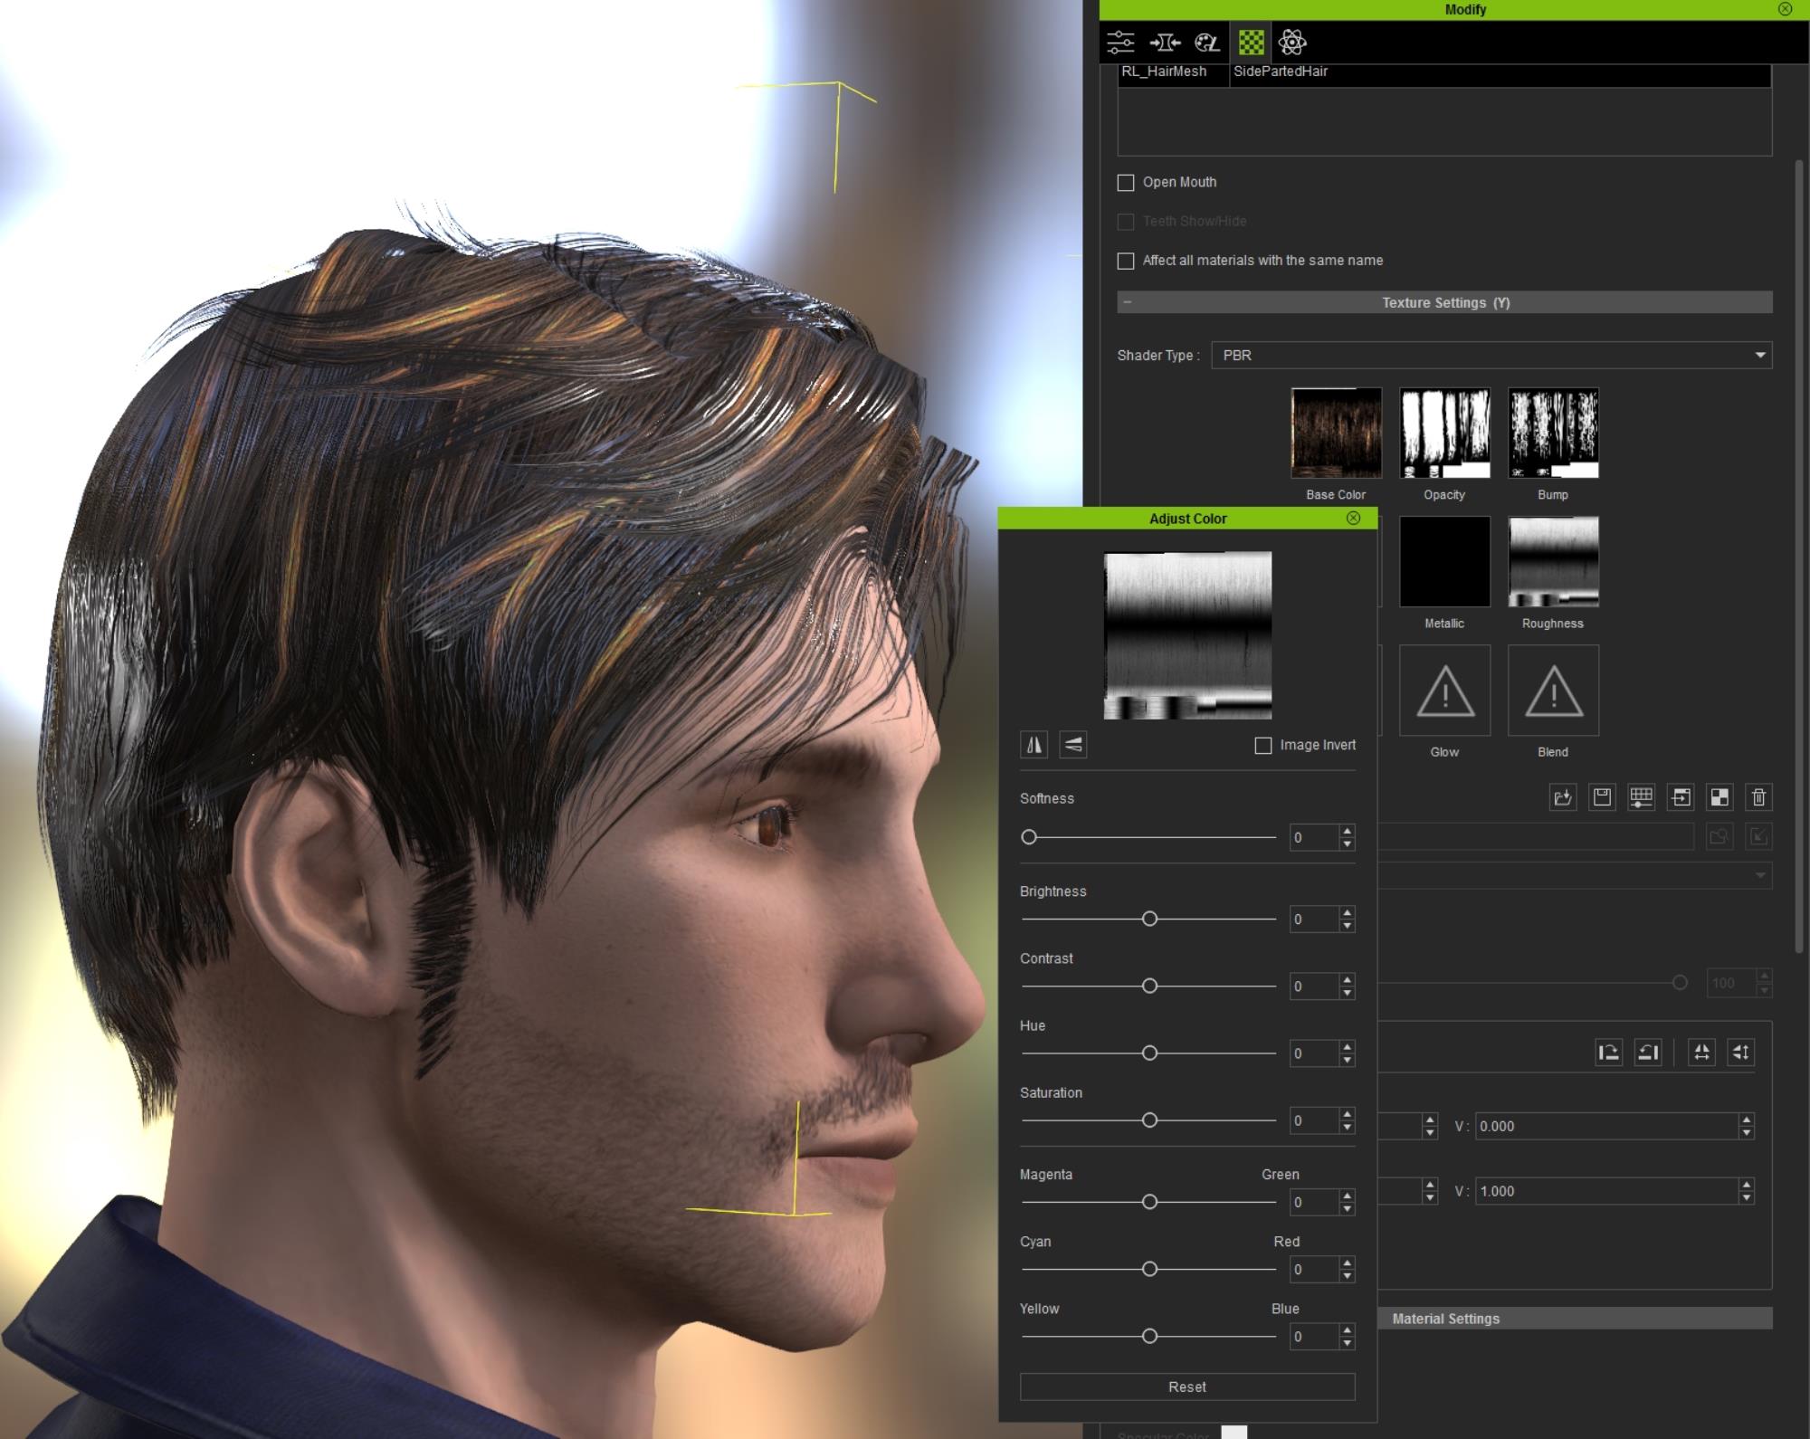Click the Hue slider handle
The image size is (1810, 1439).
click(x=1149, y=1053)
